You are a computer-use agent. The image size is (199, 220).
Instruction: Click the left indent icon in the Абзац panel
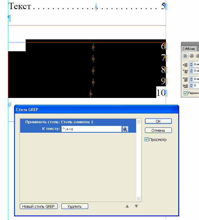coord(185,65)
